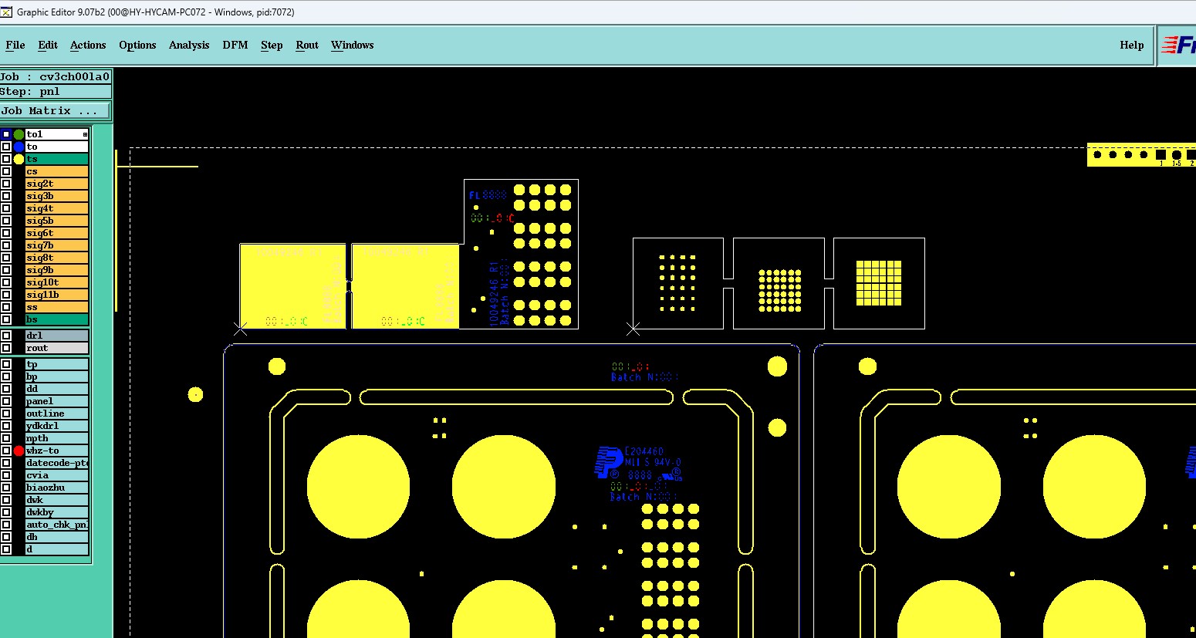This screenshot has width=1196, height=638.
Task: Toggle the to1 layer checkbox
Action: tap(6, 134)
